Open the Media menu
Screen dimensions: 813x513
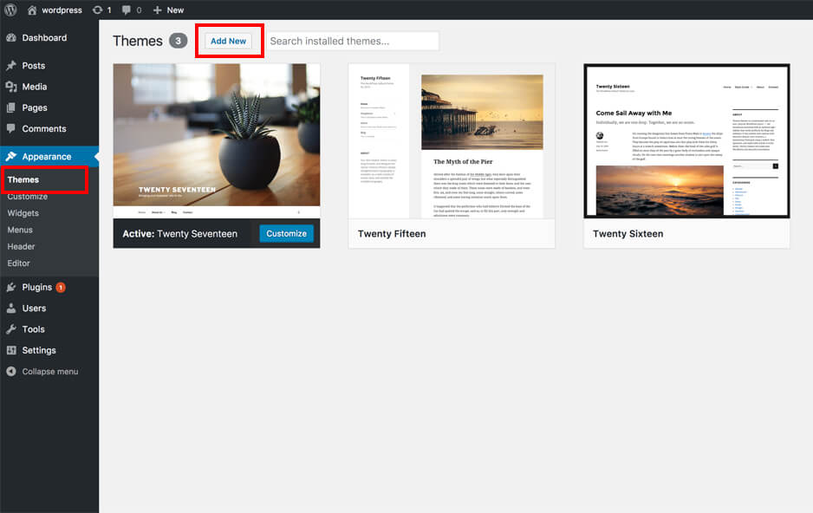[34, 87]
